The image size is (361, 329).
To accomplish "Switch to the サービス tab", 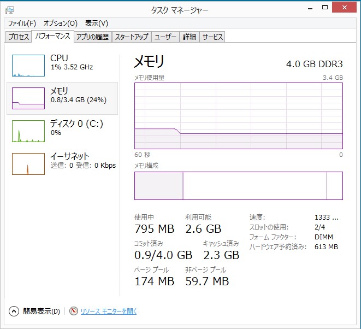I will (x=212, y=37).
